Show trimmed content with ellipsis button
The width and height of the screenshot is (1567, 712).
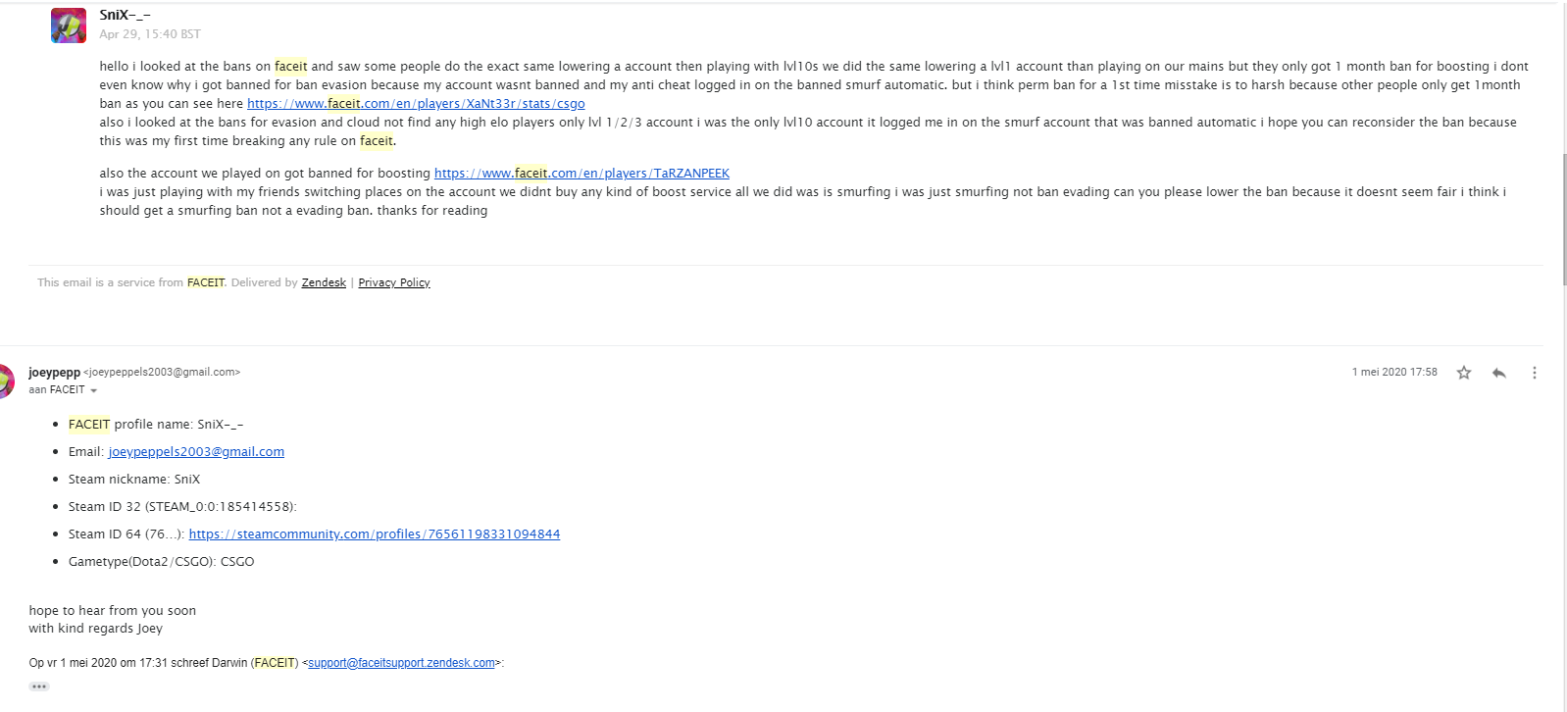point(39,687)
